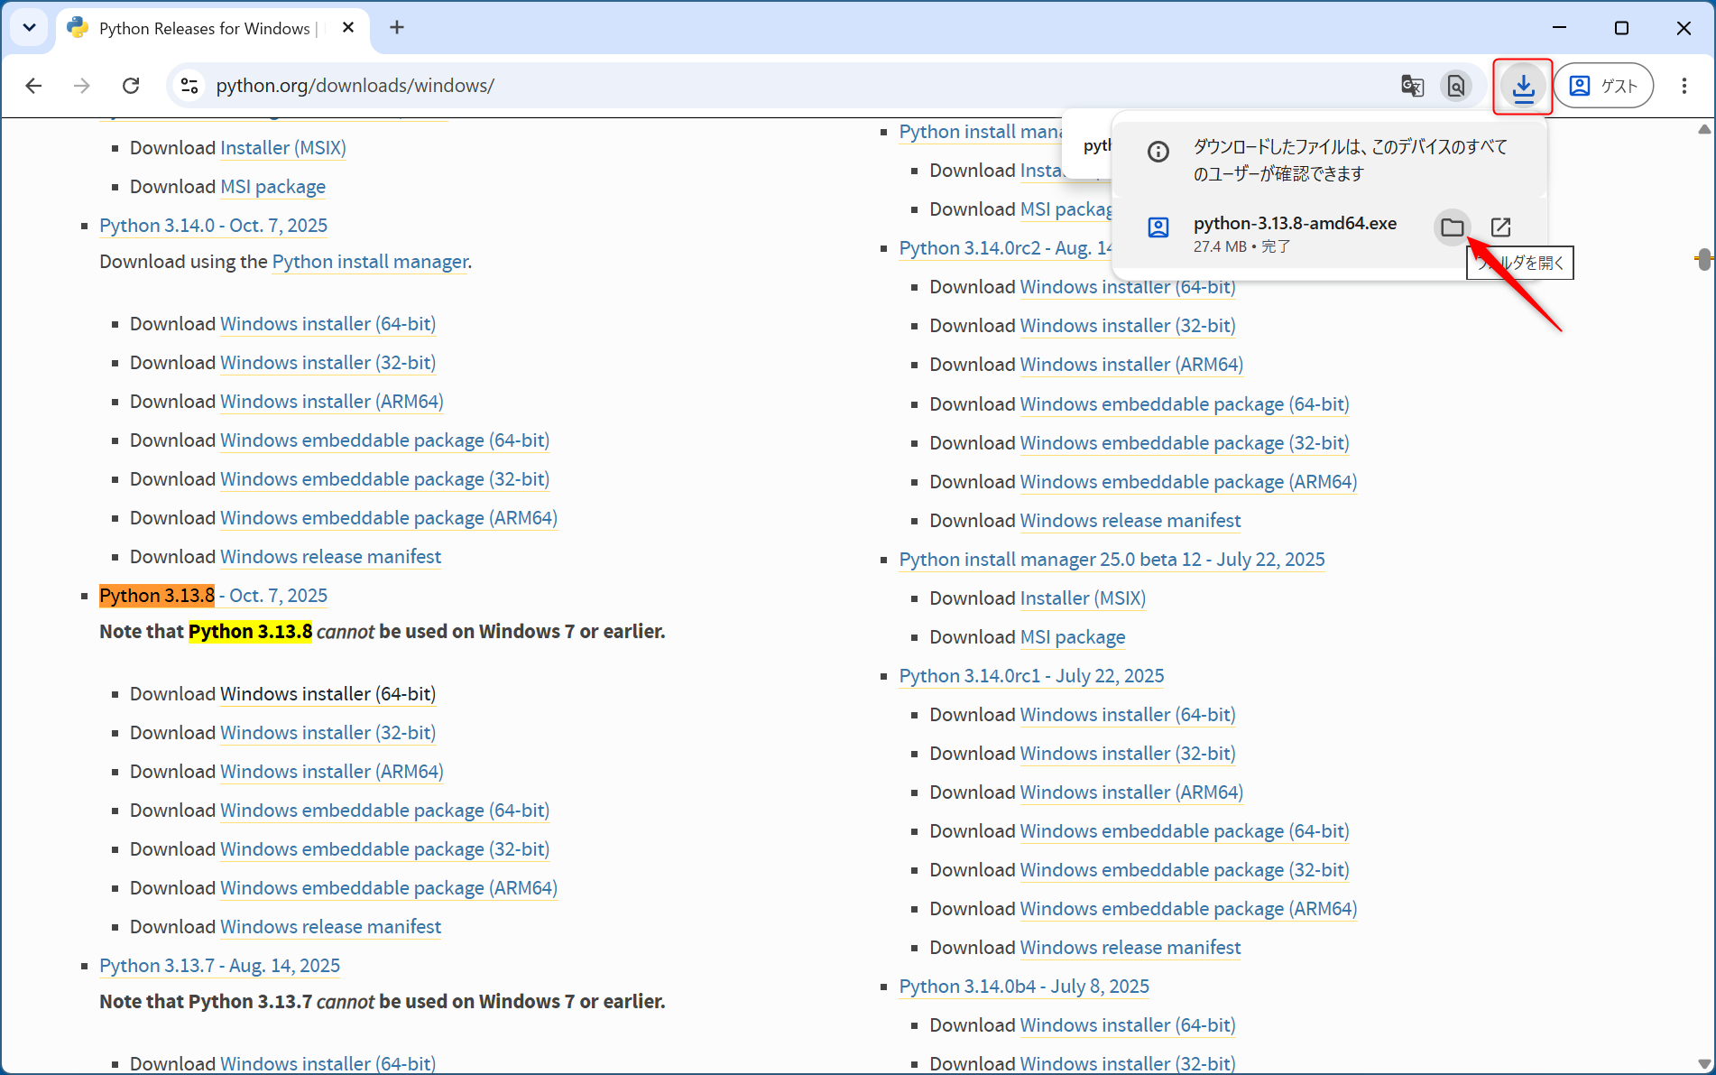The height and width of the screenshot is (1075, 1716).
Task: Open downloaded file python-3.13.8-amd64.exe
Action: pyautogui.click(x=1295, y=223)
